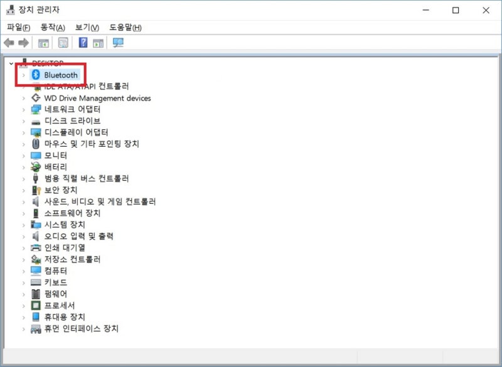Viewport: 502px width, 367px height.
Task: Select 보안 장치 label
Action: click(61, 190)
